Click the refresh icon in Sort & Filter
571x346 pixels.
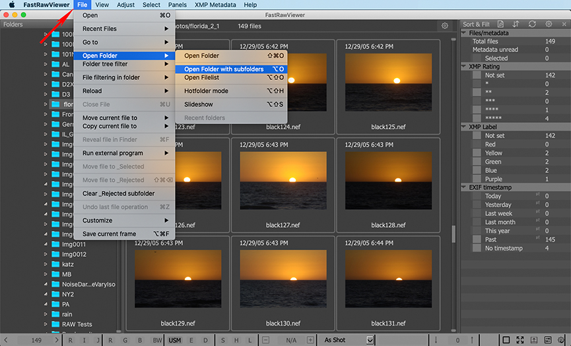532,24
